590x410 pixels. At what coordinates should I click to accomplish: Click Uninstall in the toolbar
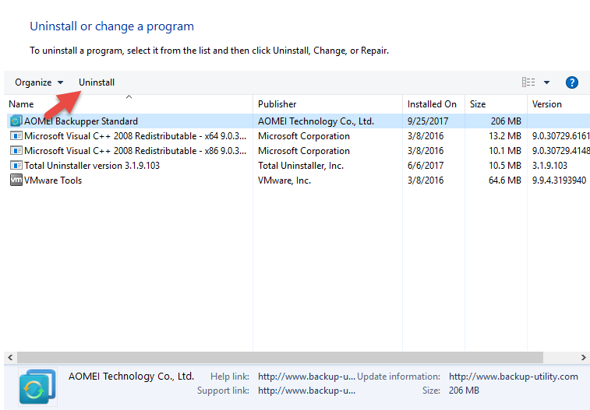[x=97, y=82]
